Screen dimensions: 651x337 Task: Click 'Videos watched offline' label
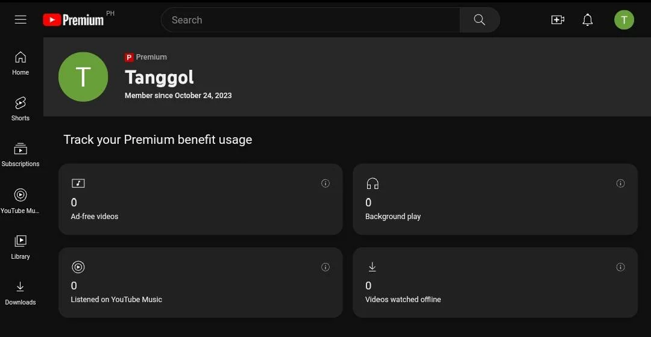[403, 299]
